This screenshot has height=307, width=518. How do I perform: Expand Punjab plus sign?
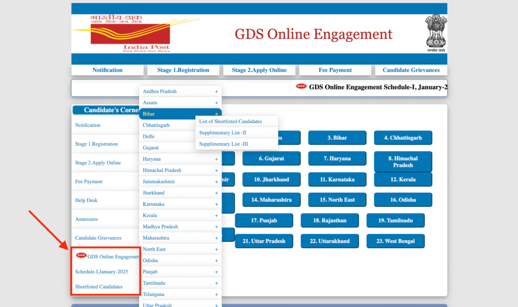(217, 272)
